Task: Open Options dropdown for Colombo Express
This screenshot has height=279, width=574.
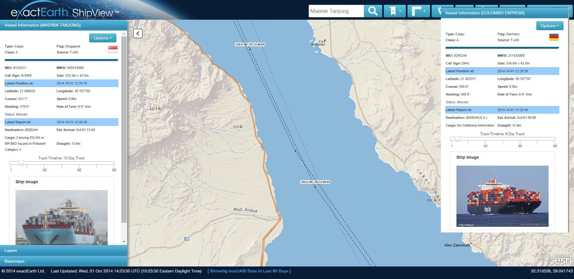Action: pos(549,26)
